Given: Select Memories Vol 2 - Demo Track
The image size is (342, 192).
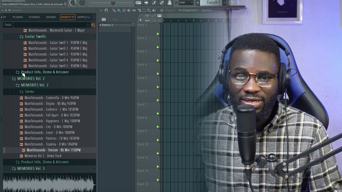Looking at the screenshot, I should click(43, 156).
